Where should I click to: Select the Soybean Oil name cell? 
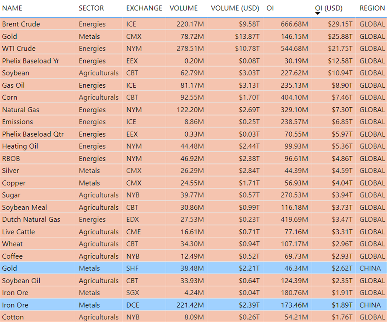pos(21,281)
